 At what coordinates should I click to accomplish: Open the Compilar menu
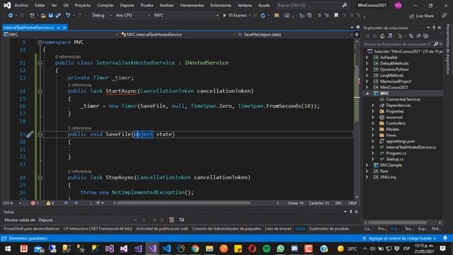pyautogui.click(x=105, y=5)
